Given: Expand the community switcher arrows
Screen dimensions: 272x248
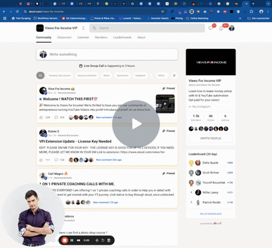Looking at the screenshot, I should pyautogui.click(x=83, y=28).
